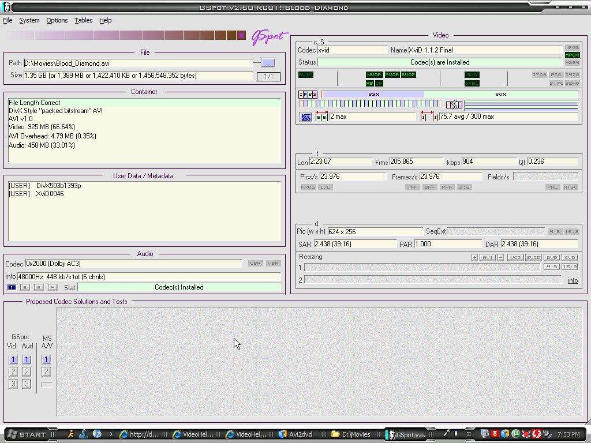The height and width of the screenshot is (443, 591).
Task: Click the browse button beside the file path
Action: coord(268,63)
